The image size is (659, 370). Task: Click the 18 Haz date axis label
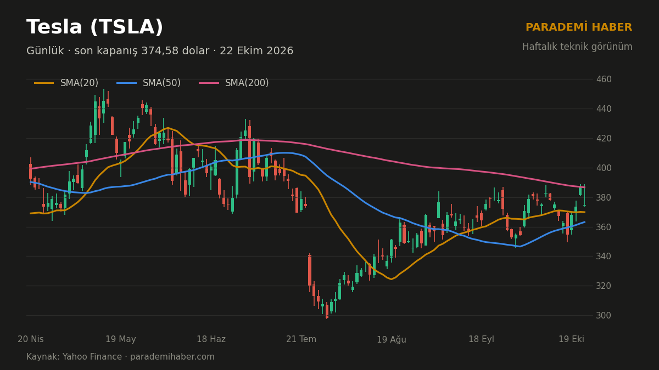click(211, 339)
